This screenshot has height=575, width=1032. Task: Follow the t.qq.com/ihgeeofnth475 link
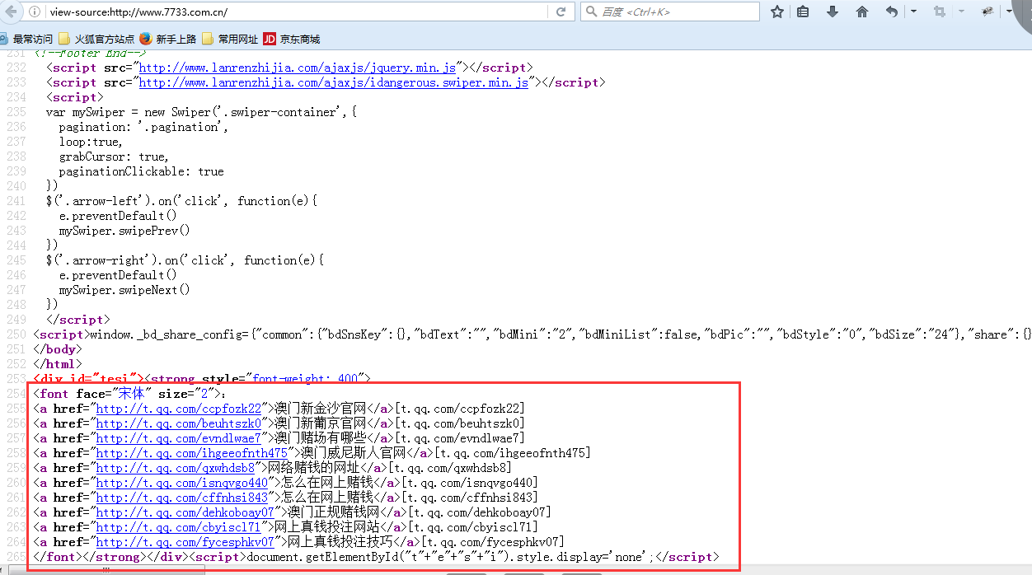192,453
